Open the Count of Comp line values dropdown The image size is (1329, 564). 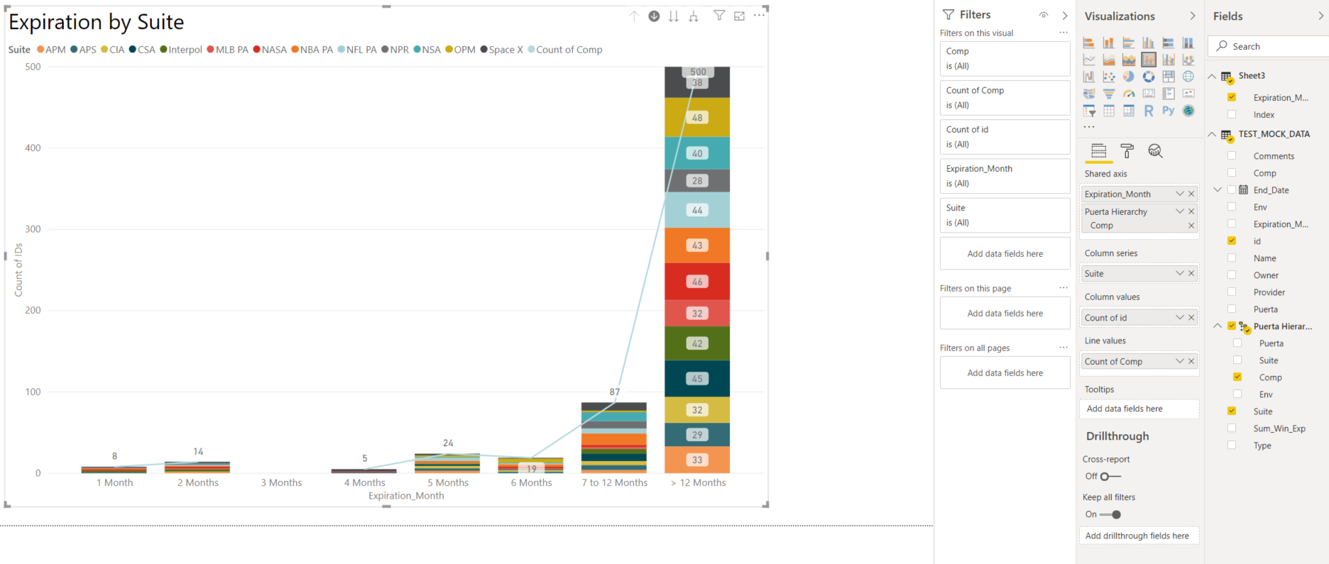pyautogui.click(x=1179, y=362)
